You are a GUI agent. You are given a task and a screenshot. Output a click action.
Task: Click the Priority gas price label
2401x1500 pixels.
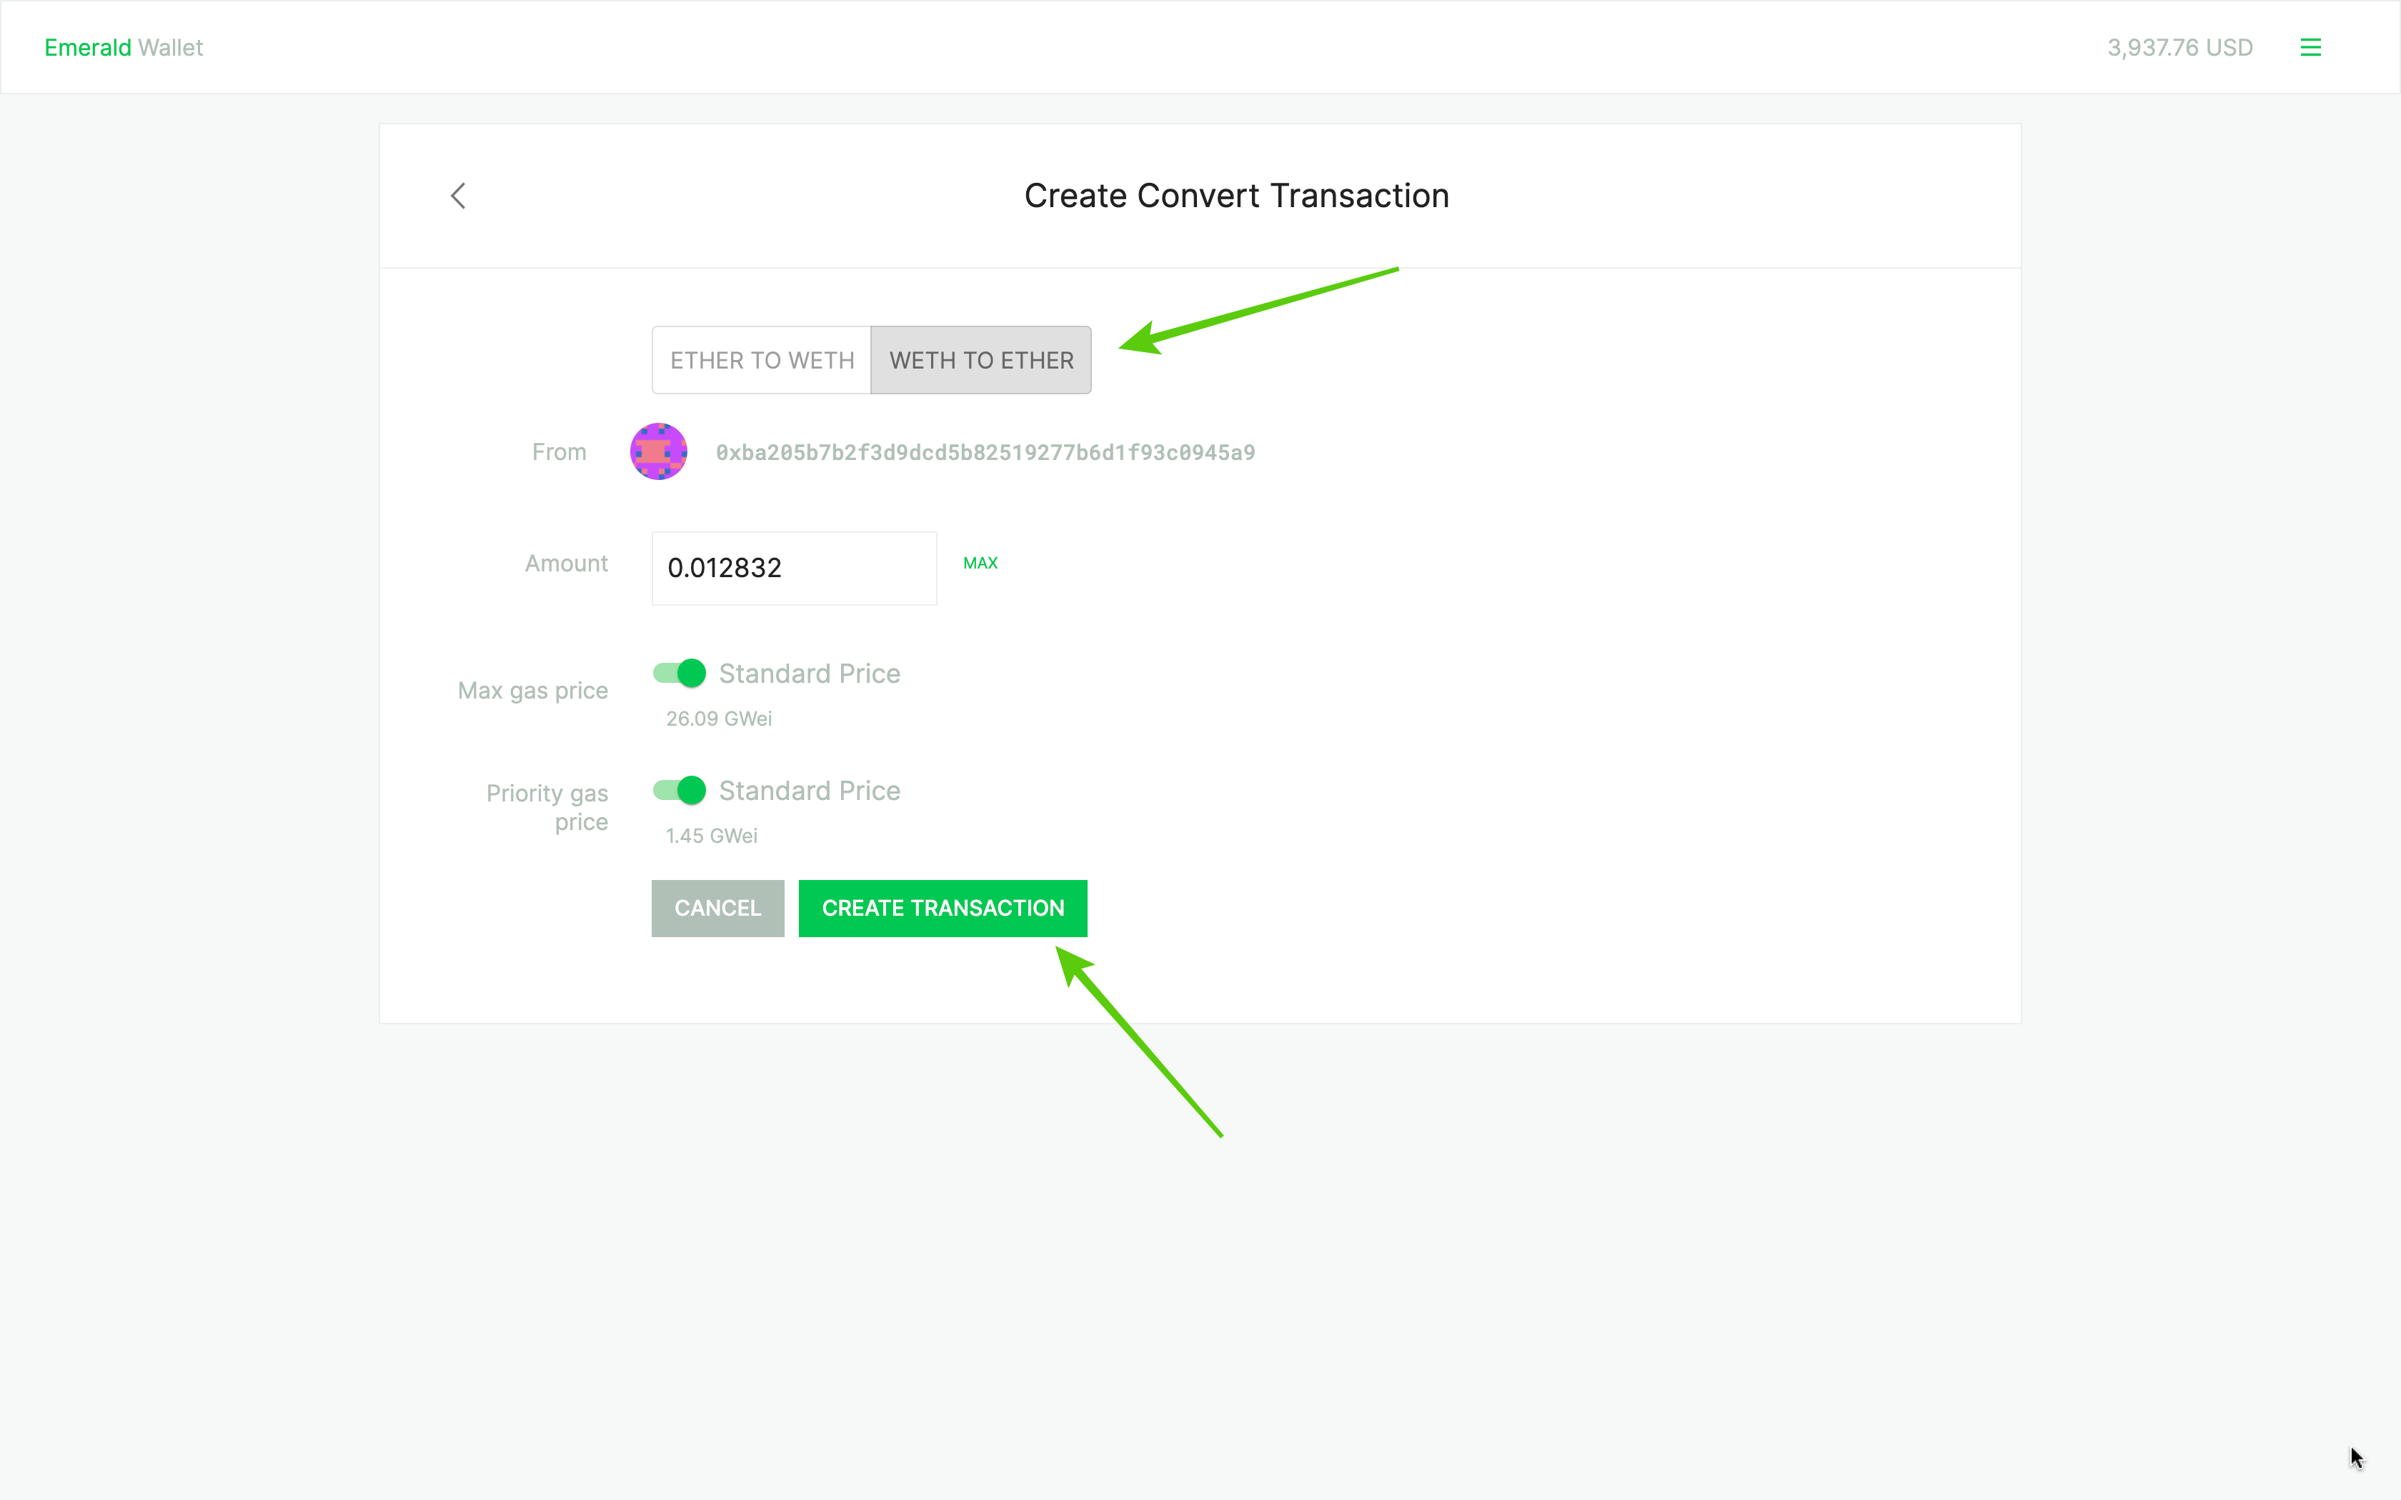pyautogui.click(x=547, y=806)
